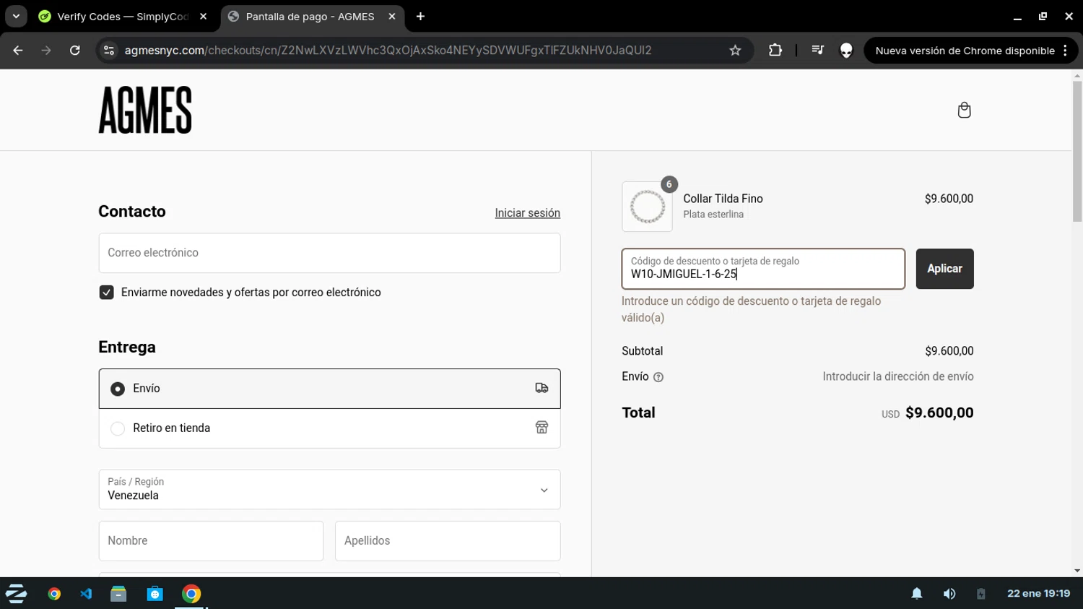Click the scrollbar down arrow
Screen dimensions: 1083x609
tap(1077, 571)
